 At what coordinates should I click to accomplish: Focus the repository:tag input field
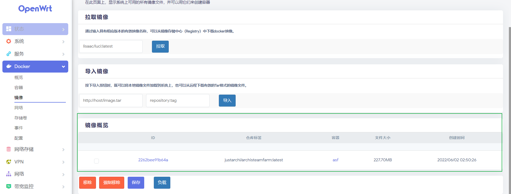178,100
